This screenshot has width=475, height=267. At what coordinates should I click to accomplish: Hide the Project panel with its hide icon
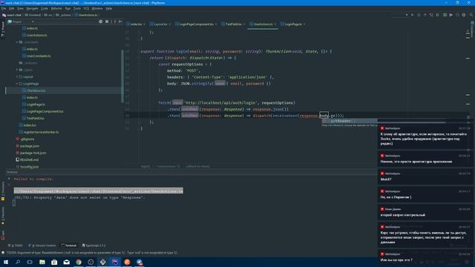pos(120,22)
